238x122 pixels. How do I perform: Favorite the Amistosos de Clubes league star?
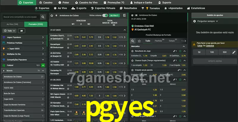point(52,15)
